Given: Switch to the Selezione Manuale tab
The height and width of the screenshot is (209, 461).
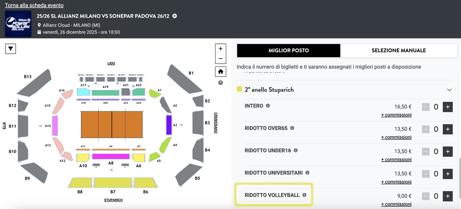Looking at the screenshot, I should (x=398, y=50).
